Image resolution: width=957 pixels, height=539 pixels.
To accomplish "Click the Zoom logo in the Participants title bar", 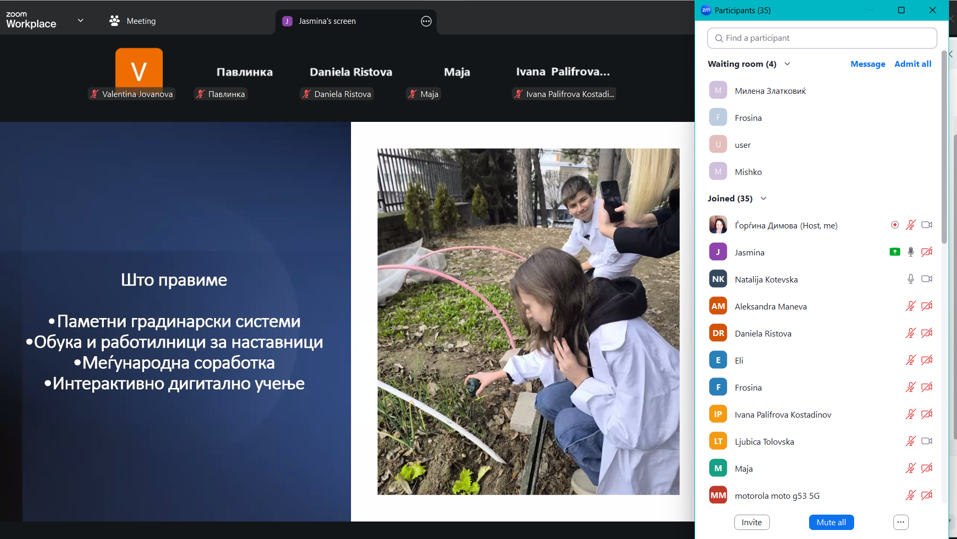I will [x=706, y=10].
